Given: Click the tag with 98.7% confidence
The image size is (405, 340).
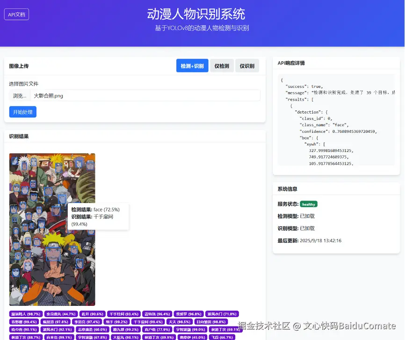Looking at the screenshot, I should 26,314.
